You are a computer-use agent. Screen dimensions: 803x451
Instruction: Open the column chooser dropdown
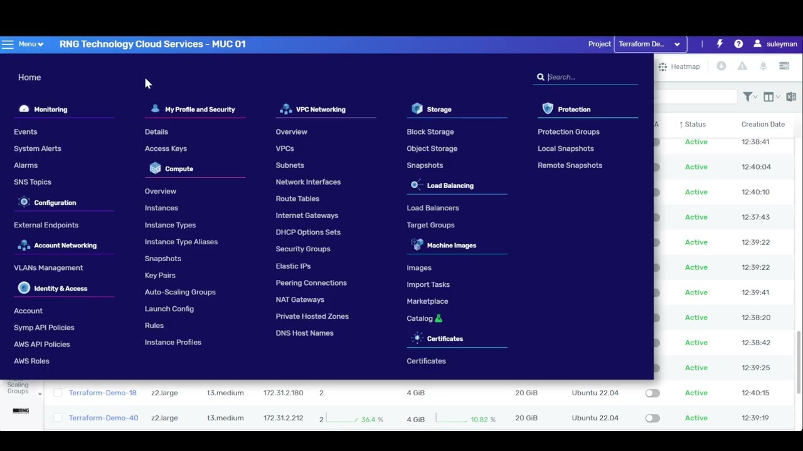click(x=772, y=97)
